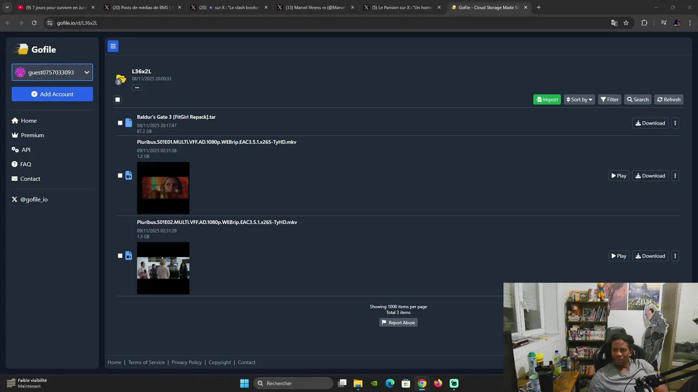The image size is (698, 392).
Task: Click the Search button in the toolbar
Action: (x=637, y=100)
